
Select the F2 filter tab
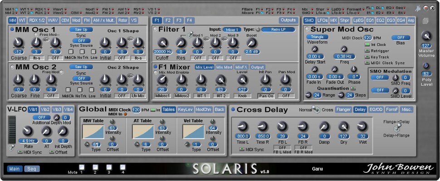coord(168,20)
